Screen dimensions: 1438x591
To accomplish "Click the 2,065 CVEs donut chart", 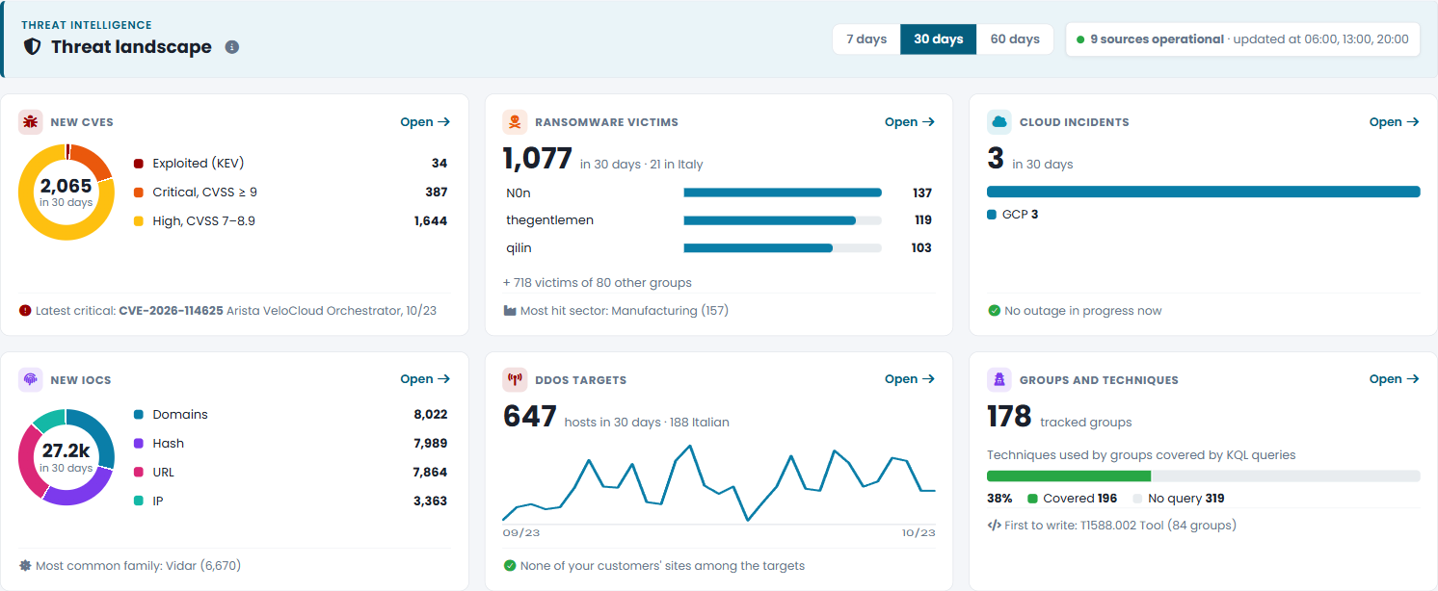I will click(66, 192).
